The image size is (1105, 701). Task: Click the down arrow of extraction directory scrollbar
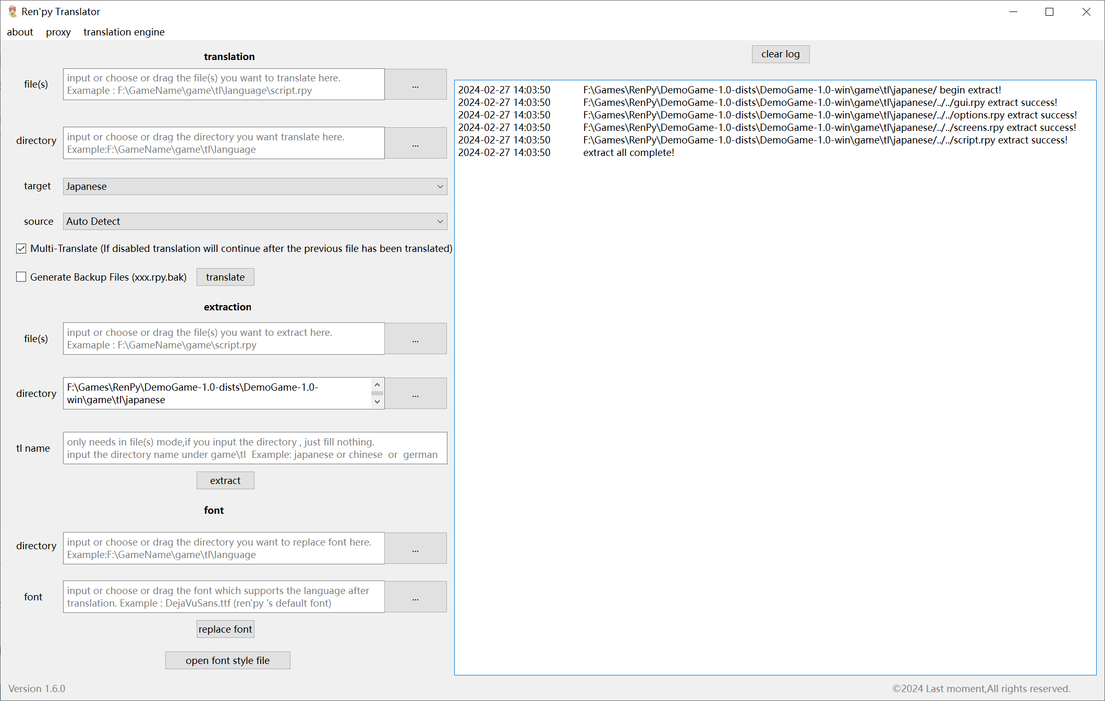click(x=378, y=402)
